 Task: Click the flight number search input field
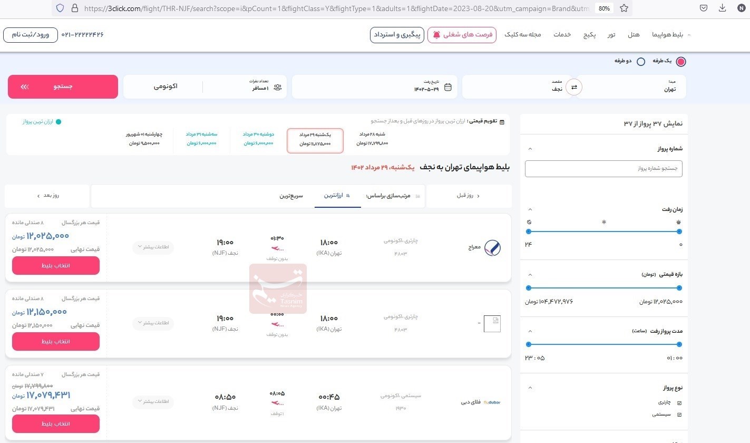click(603, 169)
